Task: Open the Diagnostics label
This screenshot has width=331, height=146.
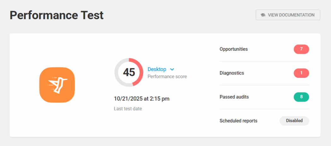Action: click(232, 73)
